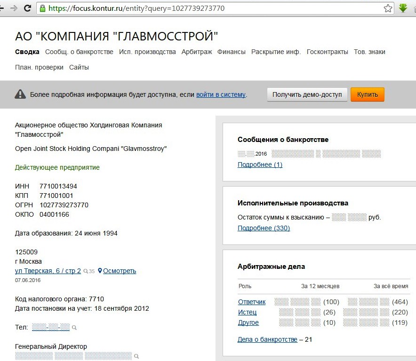This screenshot has height=361, width=416.
Task: Click Дата образования: 24 июня 1994 text
Action: pos(66,233)
